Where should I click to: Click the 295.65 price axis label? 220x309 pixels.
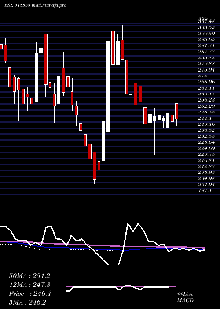tap(206, 40)
